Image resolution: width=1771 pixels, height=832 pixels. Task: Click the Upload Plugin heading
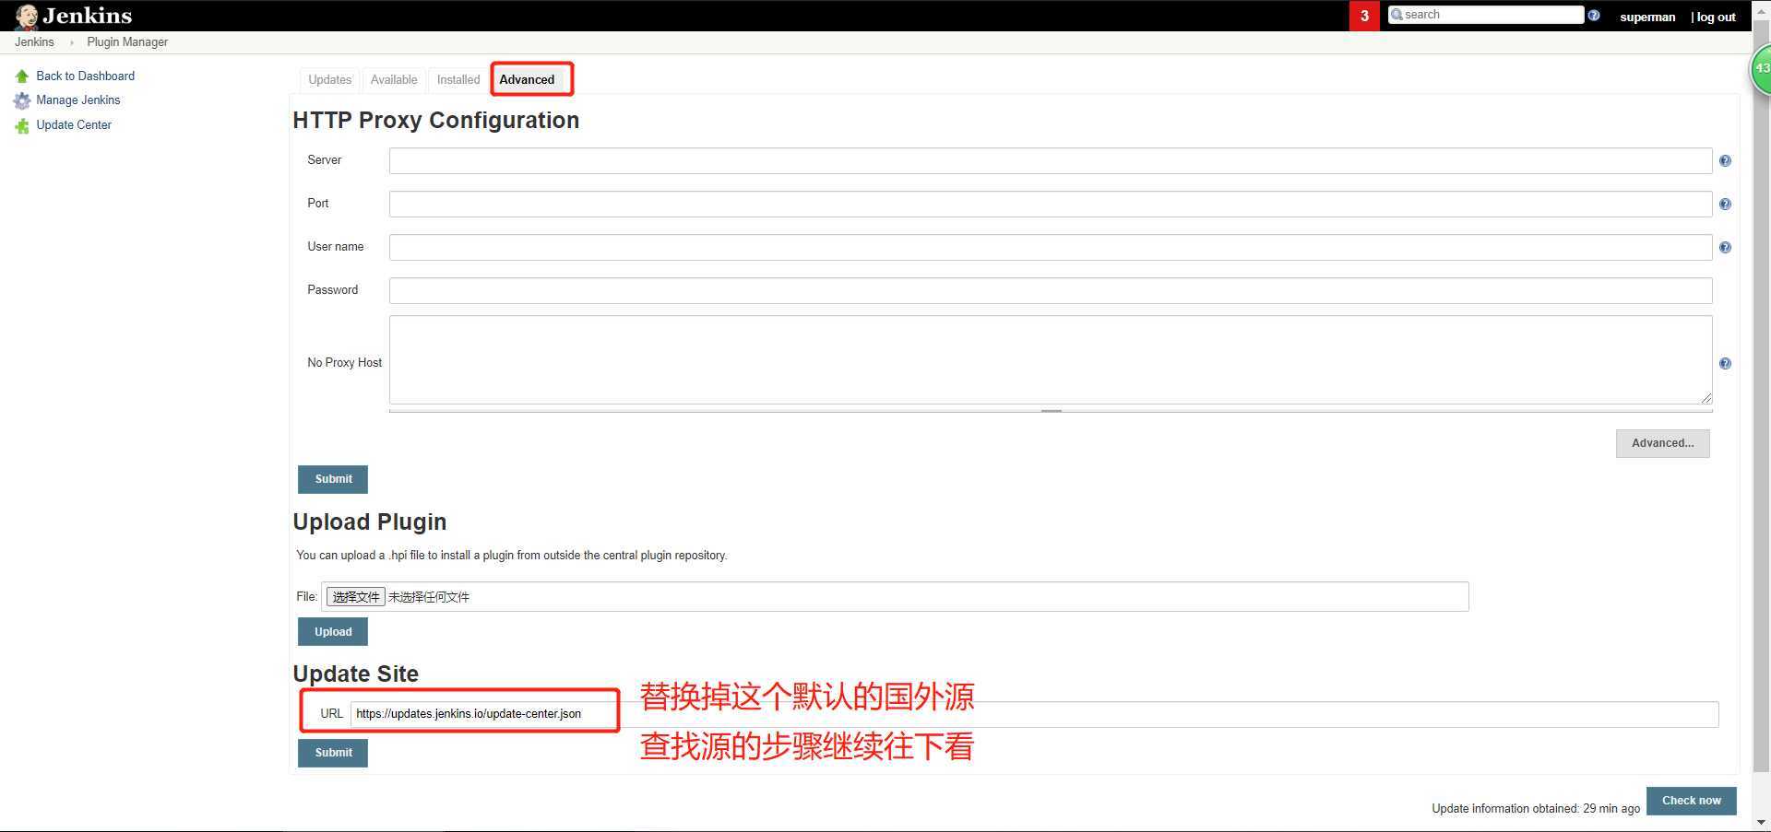[369, 522]
